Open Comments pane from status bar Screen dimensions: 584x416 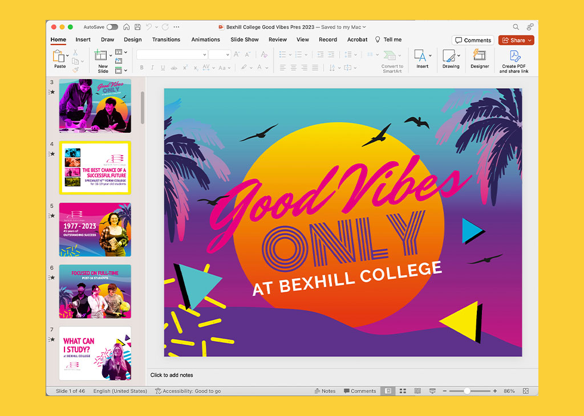pyautogui.click(x=360, y=391)
